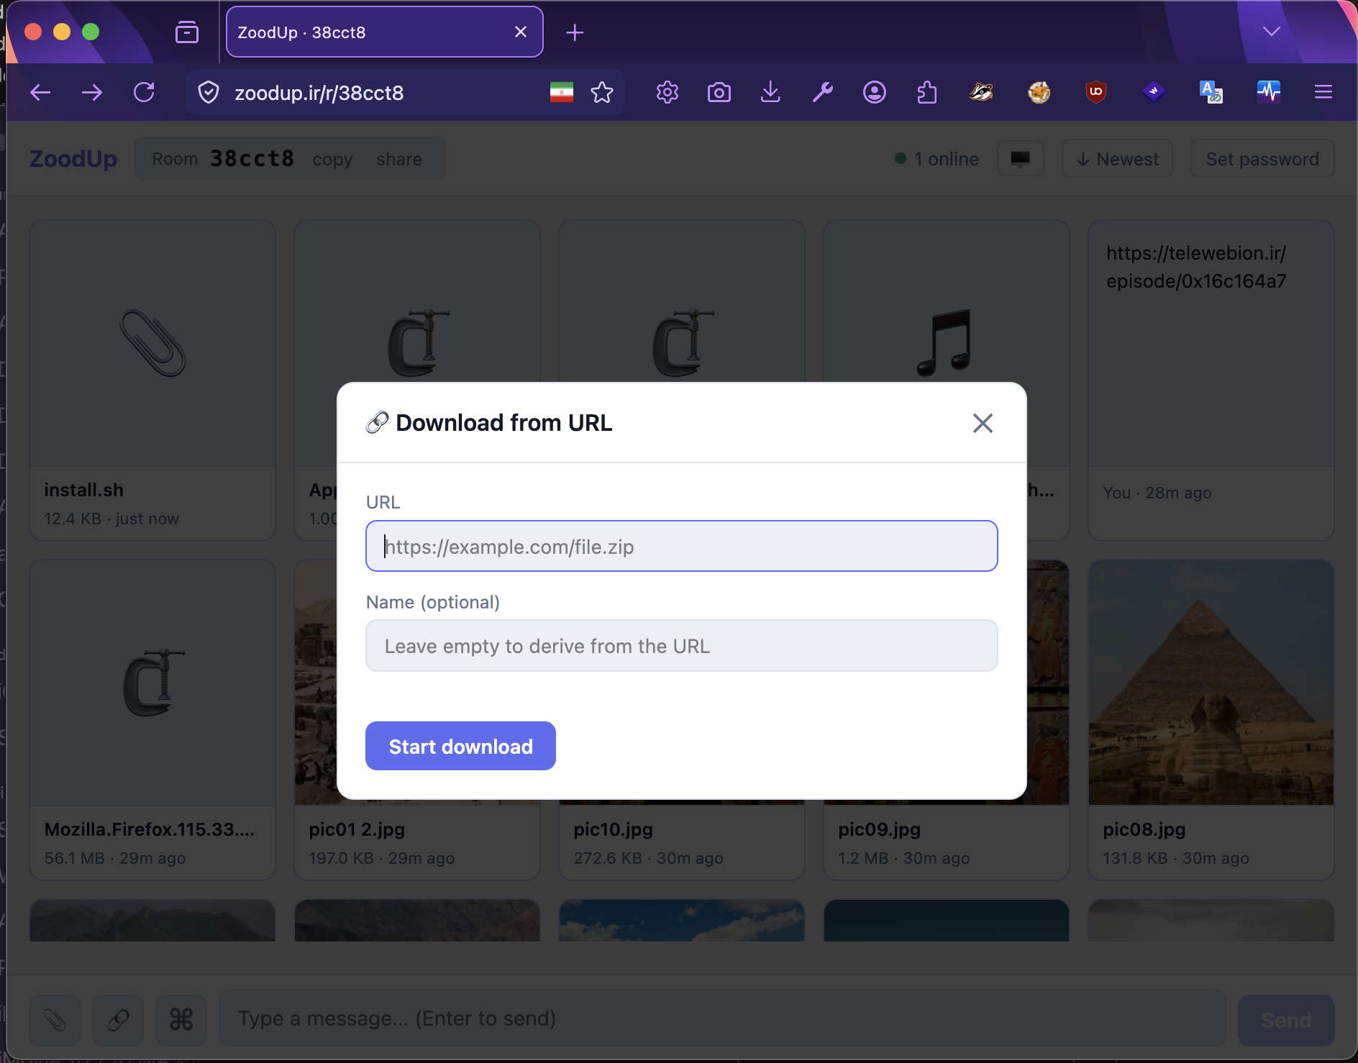The image size is (1358, 1063).
Task: Open the uBlock Origin shield extension
Action: pos(1096,92)
